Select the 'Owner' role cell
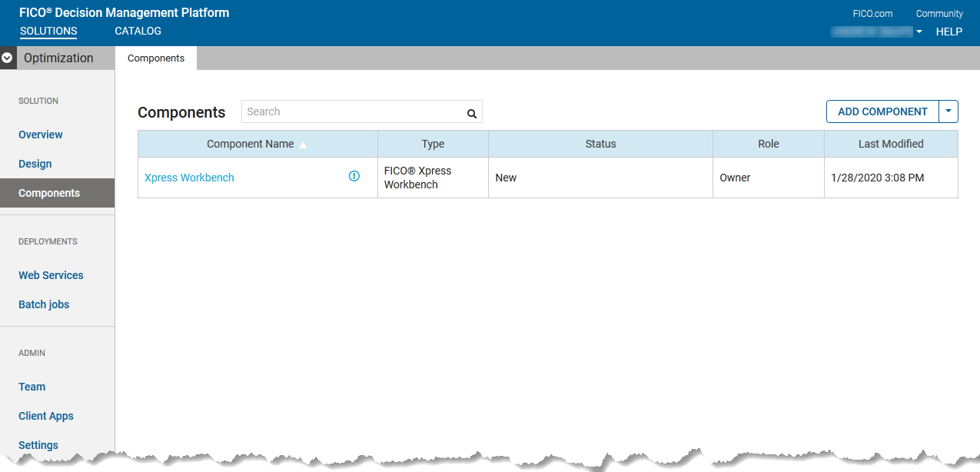Screen dimensions: 980x472 [769, 178]
